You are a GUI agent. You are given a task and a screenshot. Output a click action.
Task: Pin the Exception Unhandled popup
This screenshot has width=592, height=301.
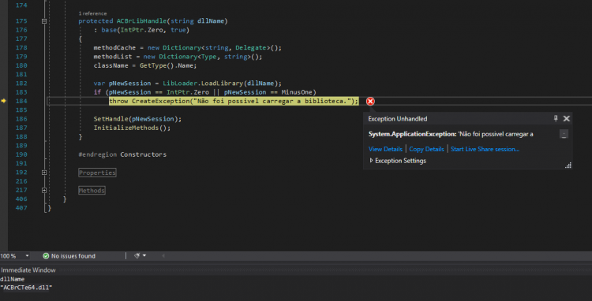pyautogui.click(x=556, y=119)
